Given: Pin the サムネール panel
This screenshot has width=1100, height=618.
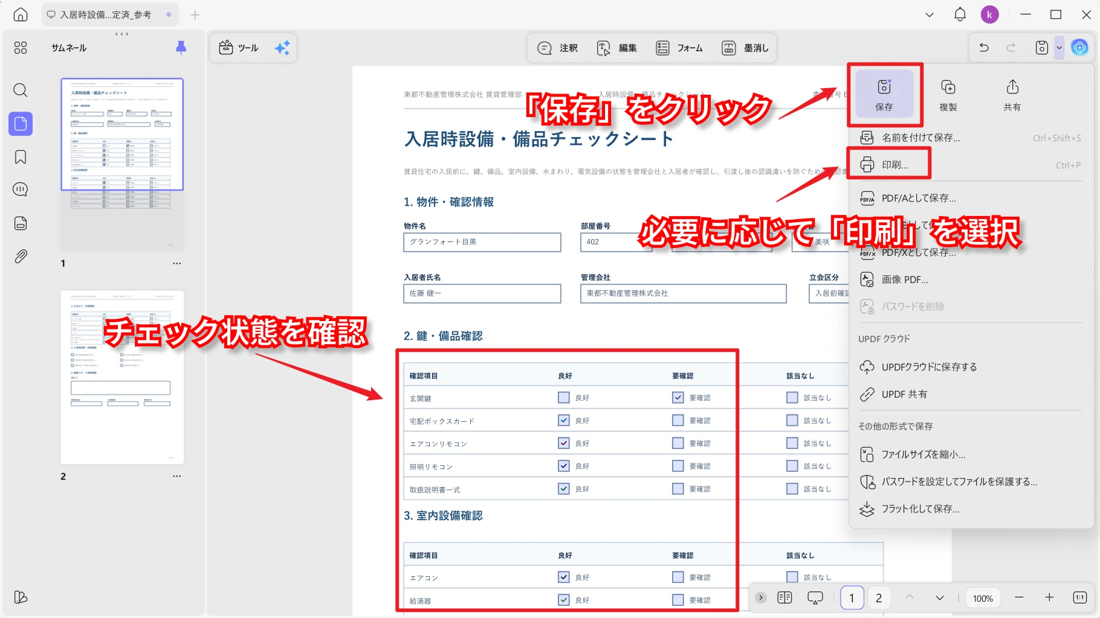Looking at the screenshot, I should point(181,48).
